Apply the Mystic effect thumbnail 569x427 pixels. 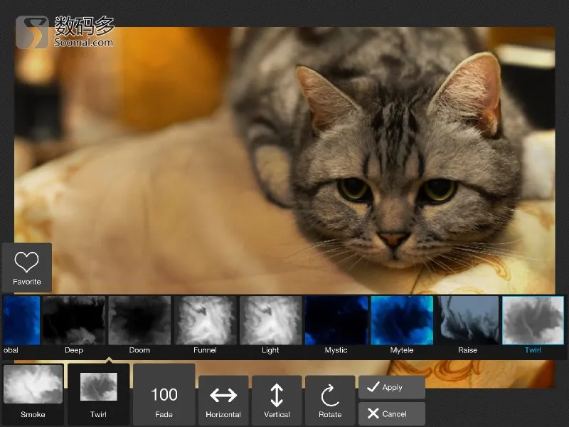336,320
